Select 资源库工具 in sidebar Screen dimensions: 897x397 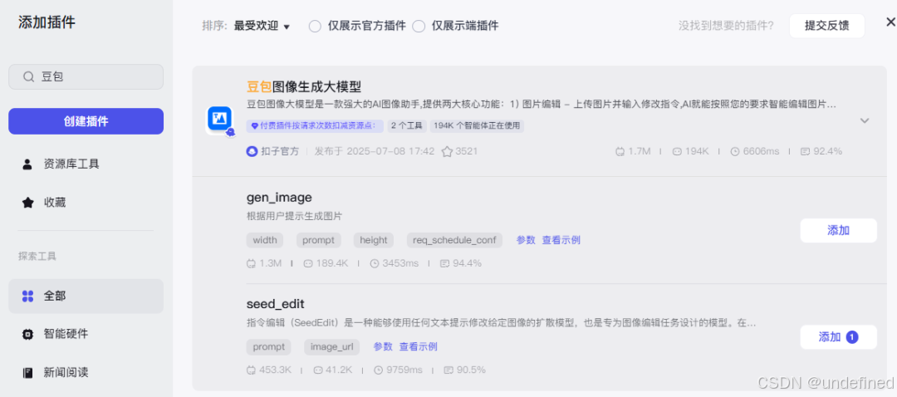[86, 164]
